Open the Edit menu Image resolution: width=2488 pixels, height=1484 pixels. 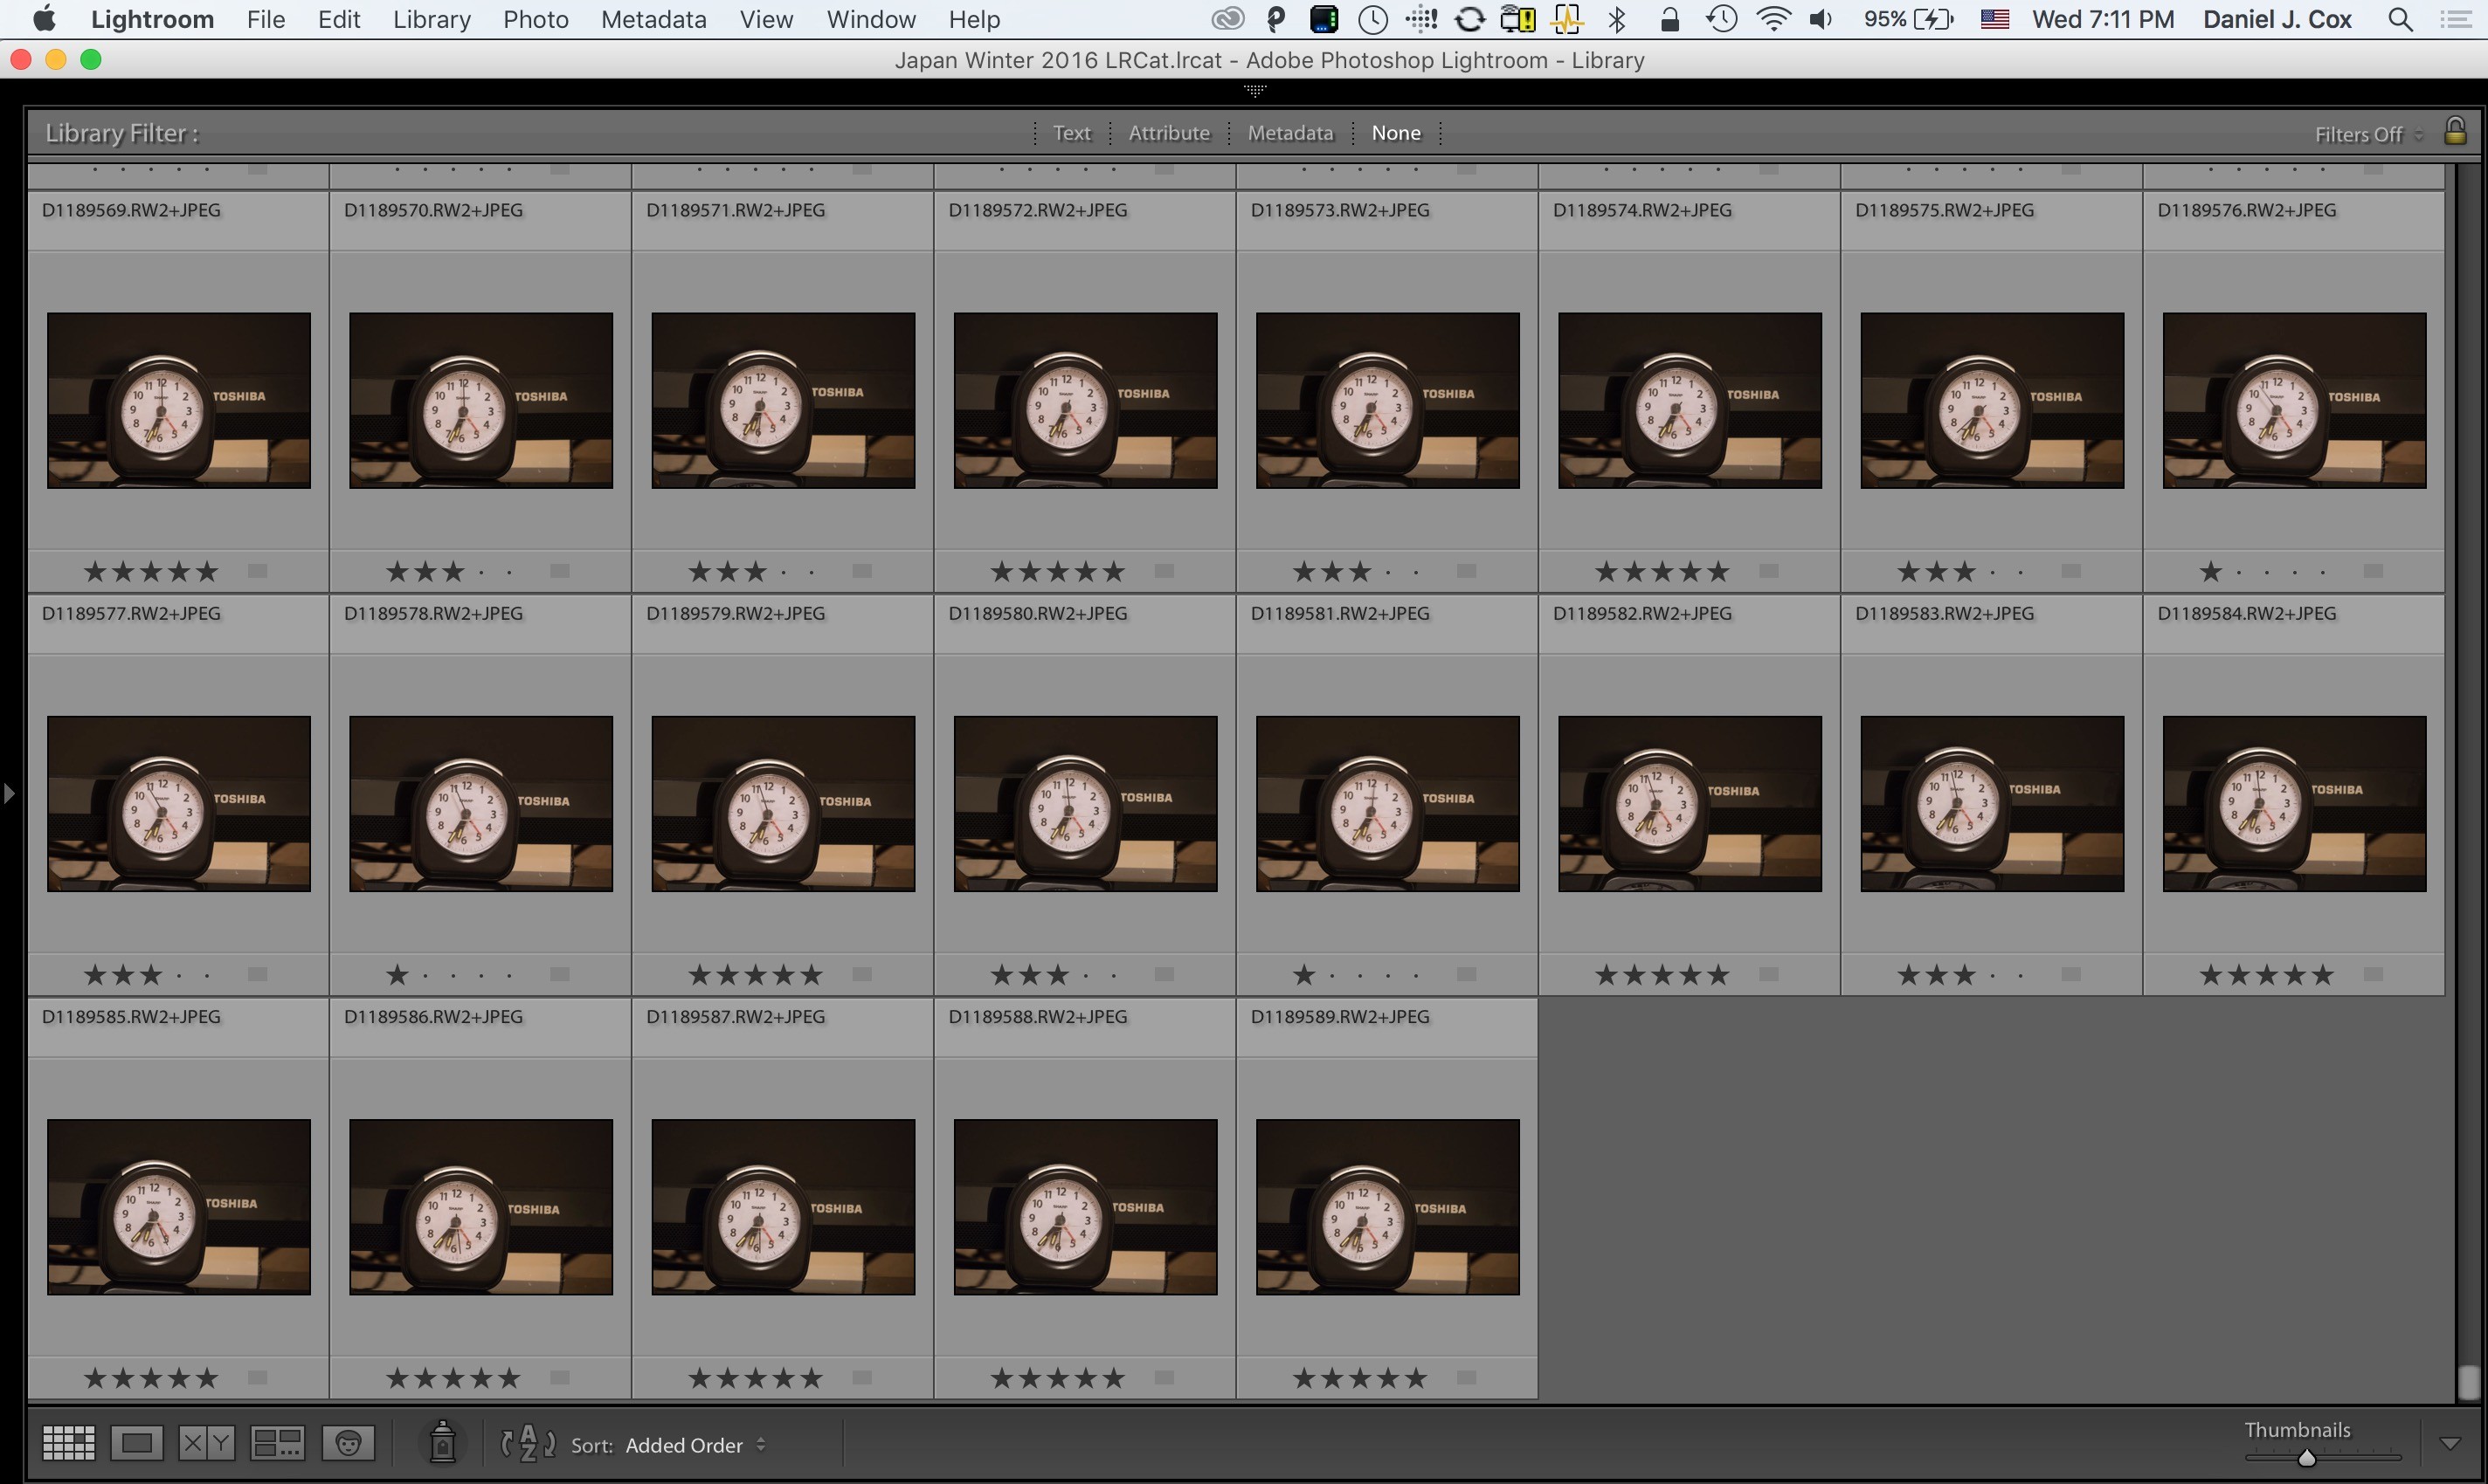339,19
